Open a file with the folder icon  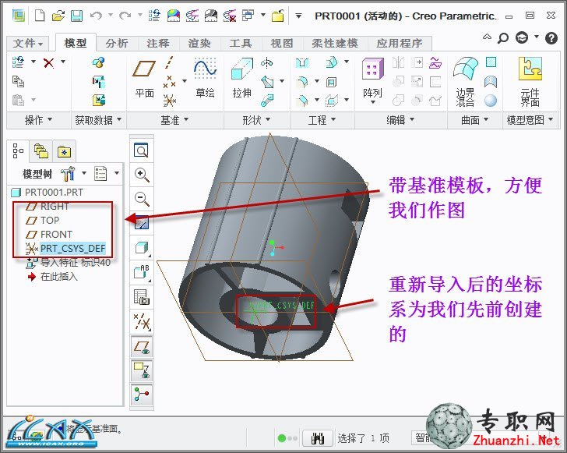pyautogui.click(x=58, y=16)
